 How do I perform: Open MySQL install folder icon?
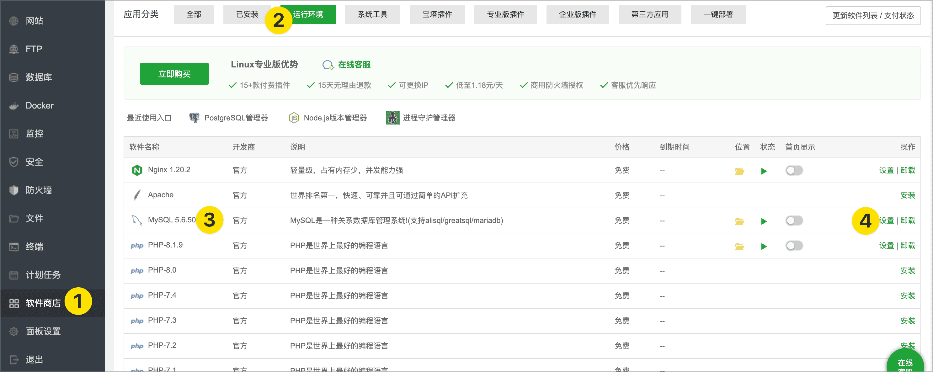click(x=739, y=221)
